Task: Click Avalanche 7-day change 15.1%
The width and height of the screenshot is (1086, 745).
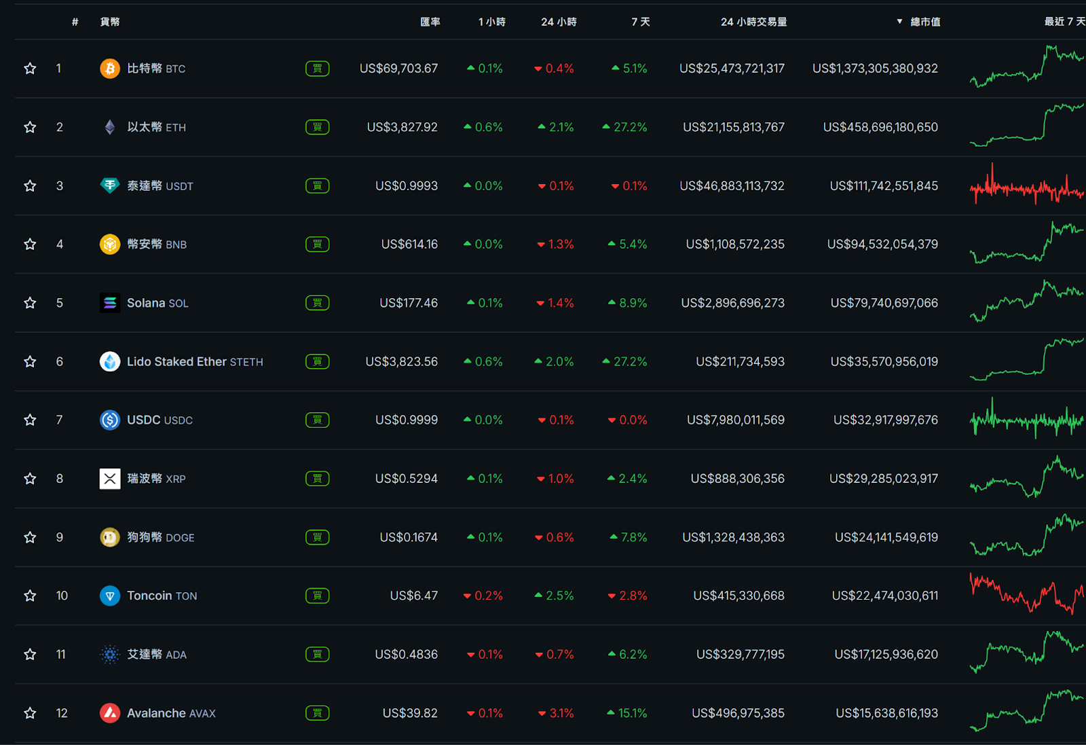Action: pyautogui.click(x=627, y=713)
